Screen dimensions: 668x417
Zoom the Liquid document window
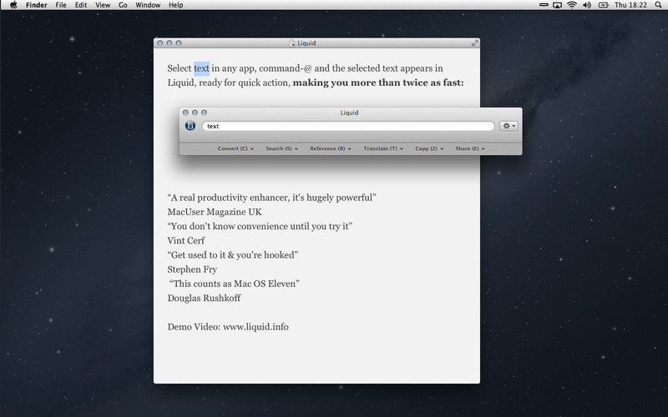pos(179,43)
